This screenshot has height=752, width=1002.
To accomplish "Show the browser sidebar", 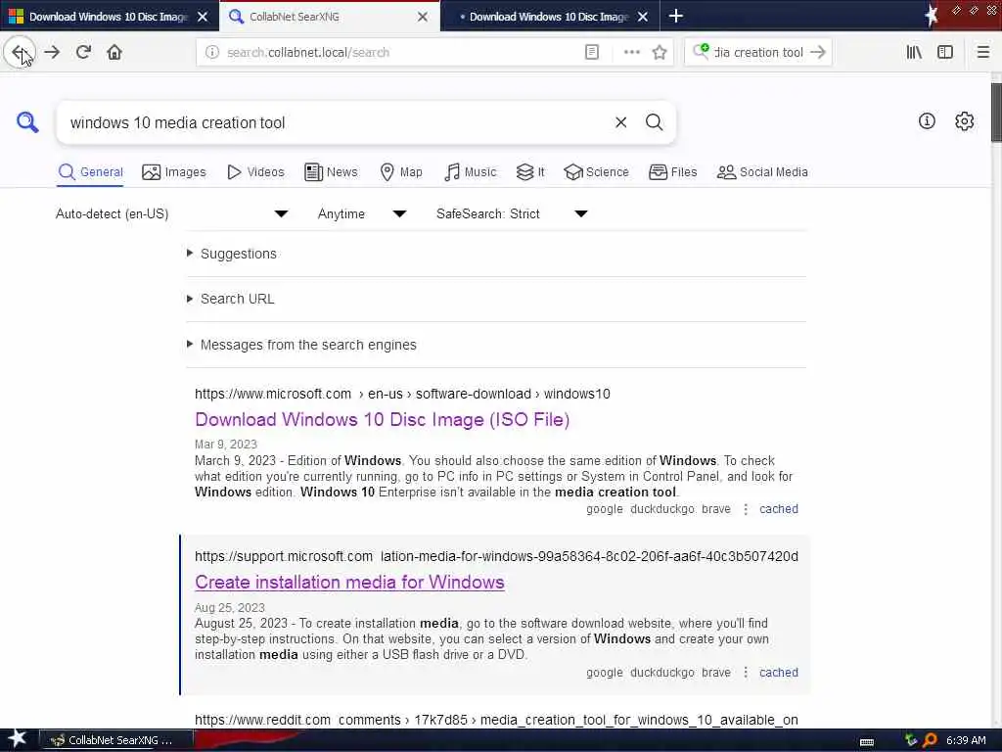I will [945, 53].
